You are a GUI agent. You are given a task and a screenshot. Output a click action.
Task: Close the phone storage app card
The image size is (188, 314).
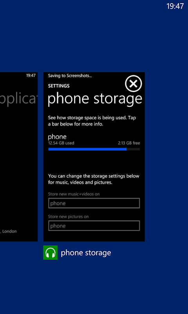134,84
